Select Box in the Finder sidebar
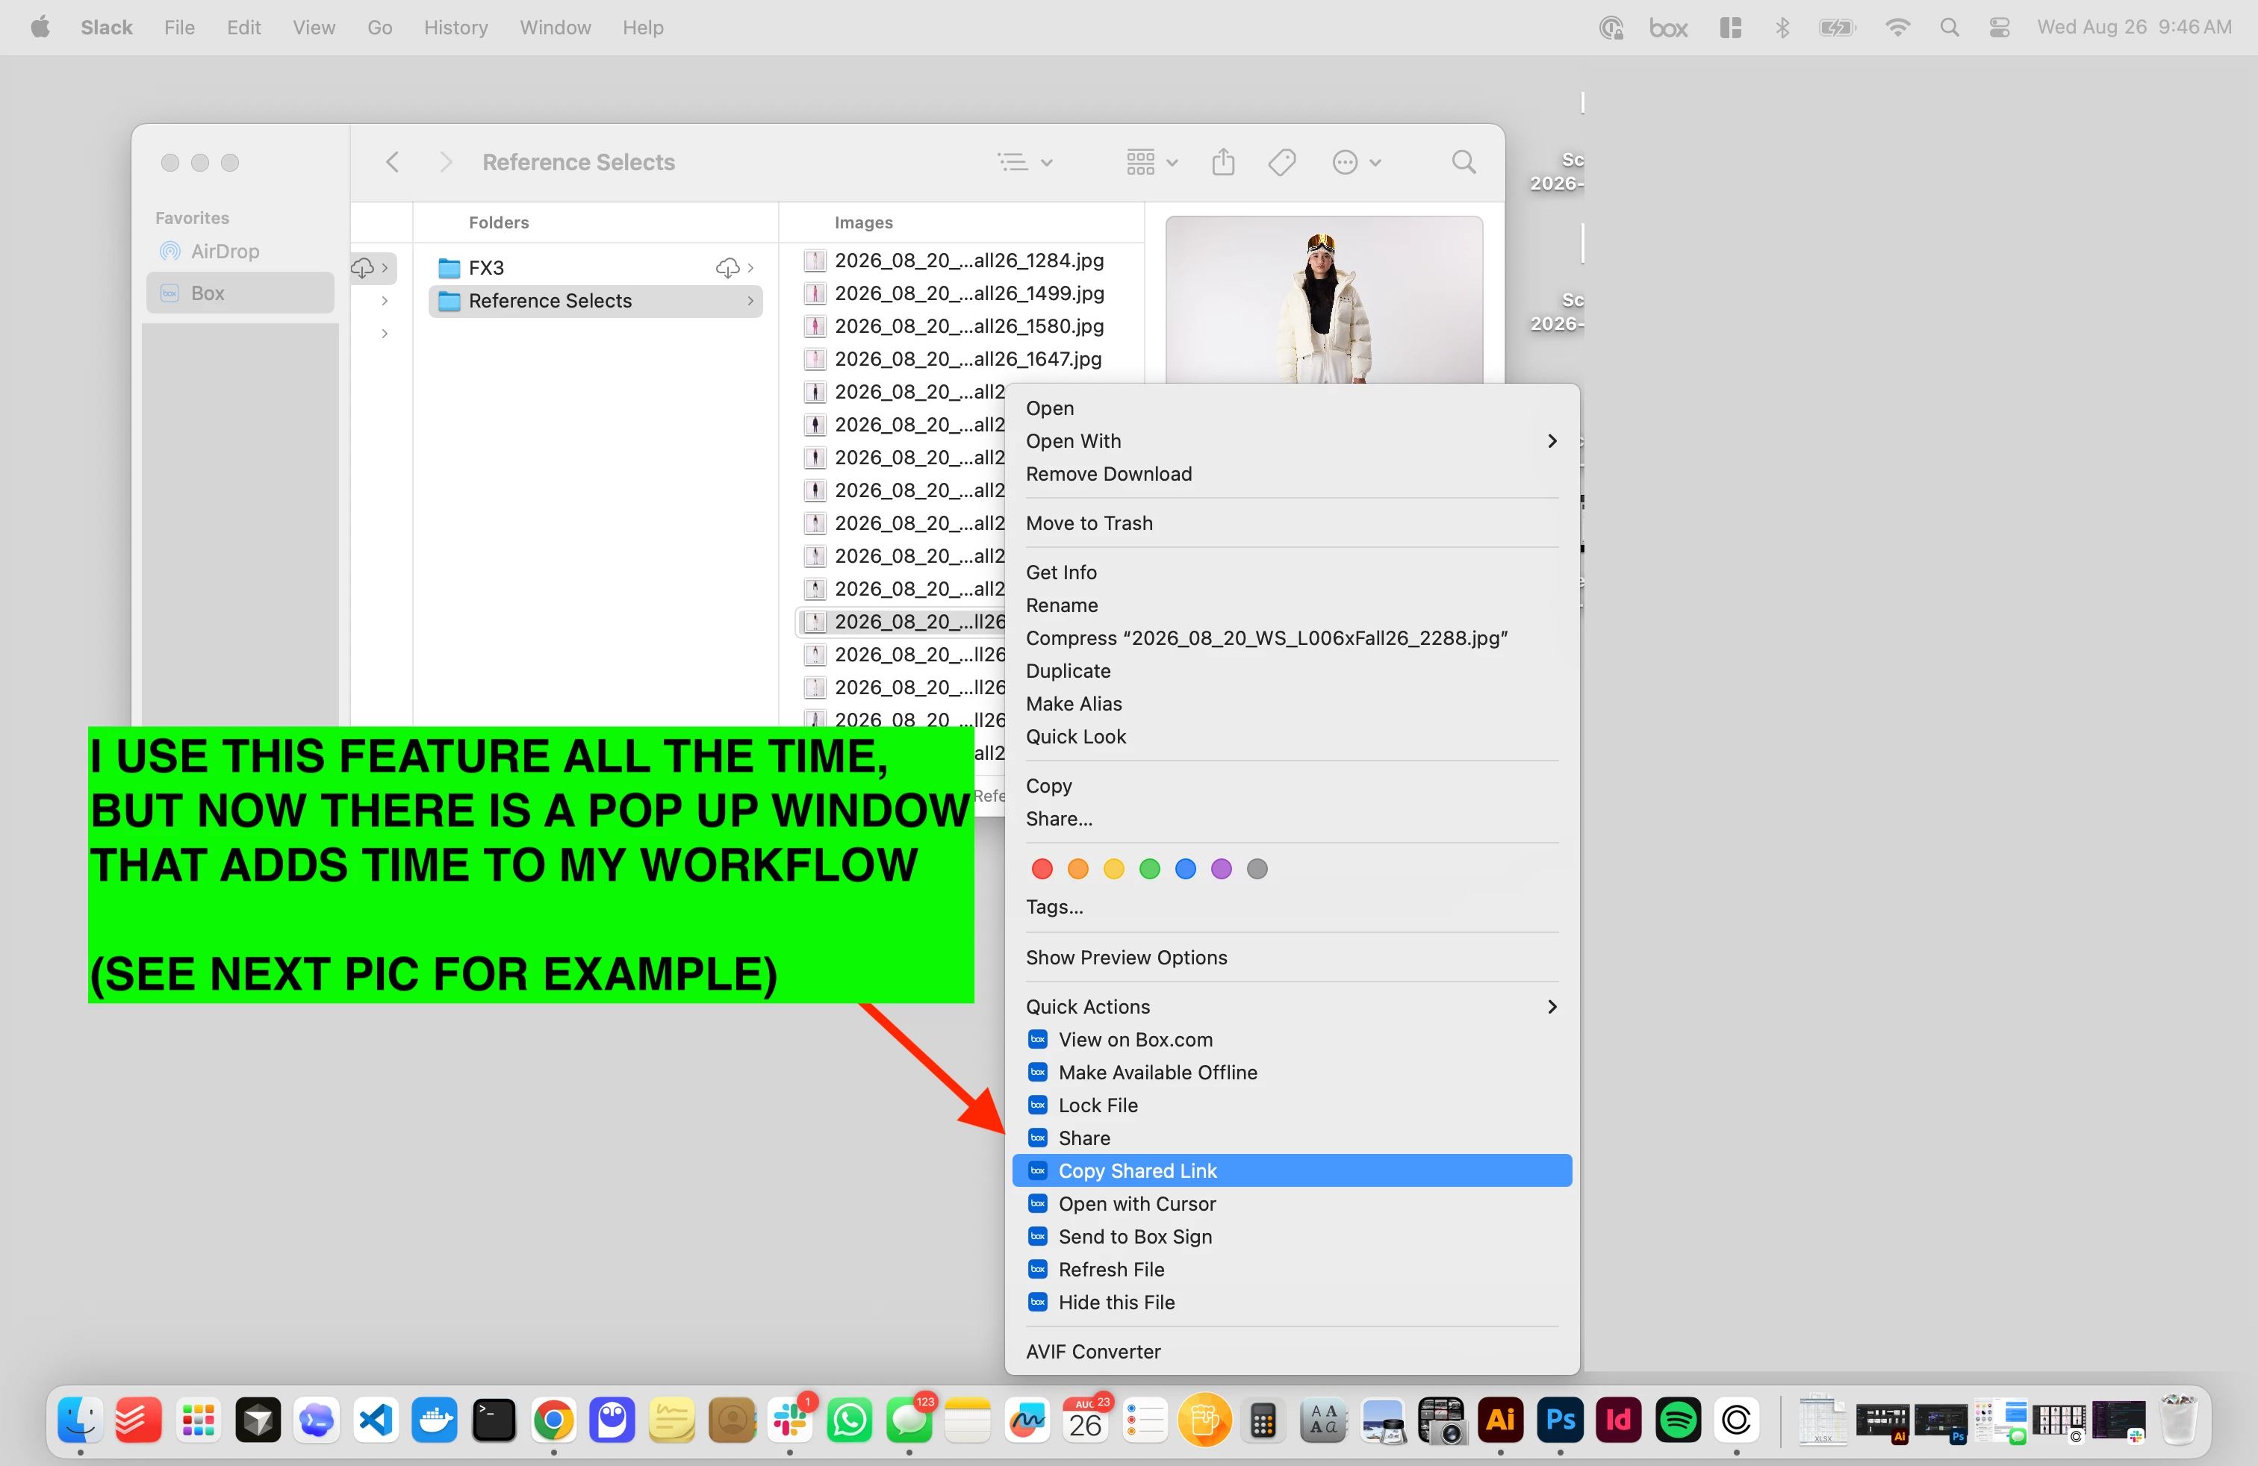Image resolution: width=2258 pixels, height=1466 pixels. [240, 293]
